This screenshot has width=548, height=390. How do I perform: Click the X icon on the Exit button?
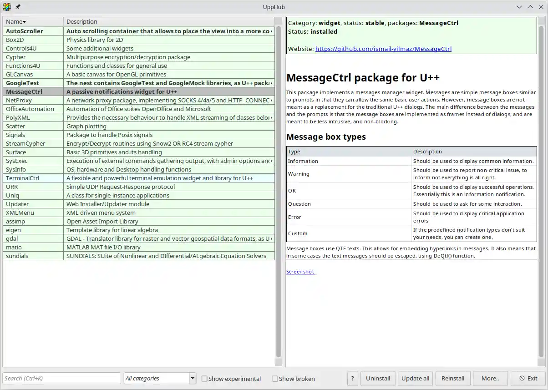coord(523,378)
